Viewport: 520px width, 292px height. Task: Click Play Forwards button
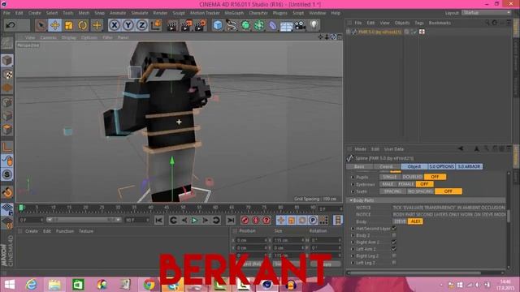(x=195, y=220)
